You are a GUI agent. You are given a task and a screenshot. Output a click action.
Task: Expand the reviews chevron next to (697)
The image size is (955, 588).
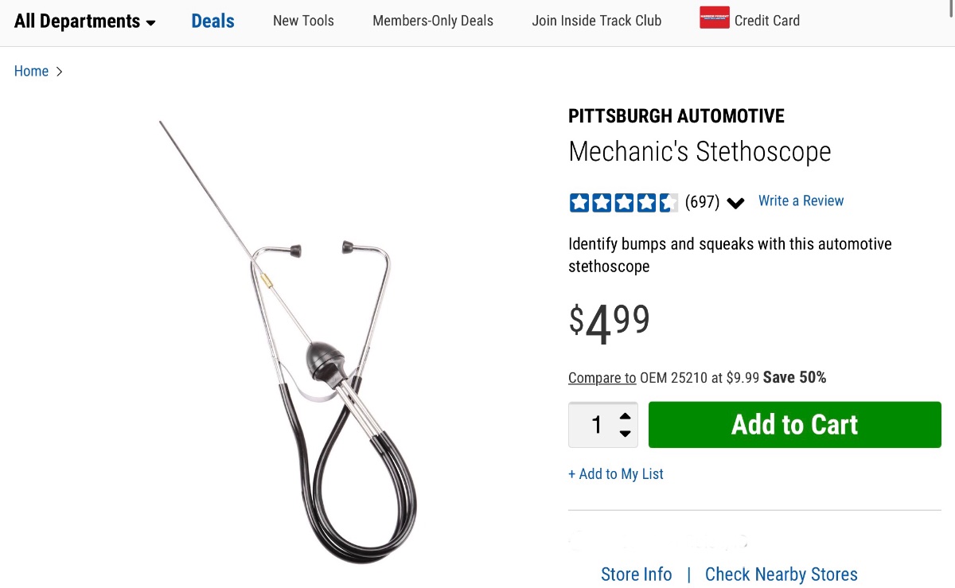735,203
